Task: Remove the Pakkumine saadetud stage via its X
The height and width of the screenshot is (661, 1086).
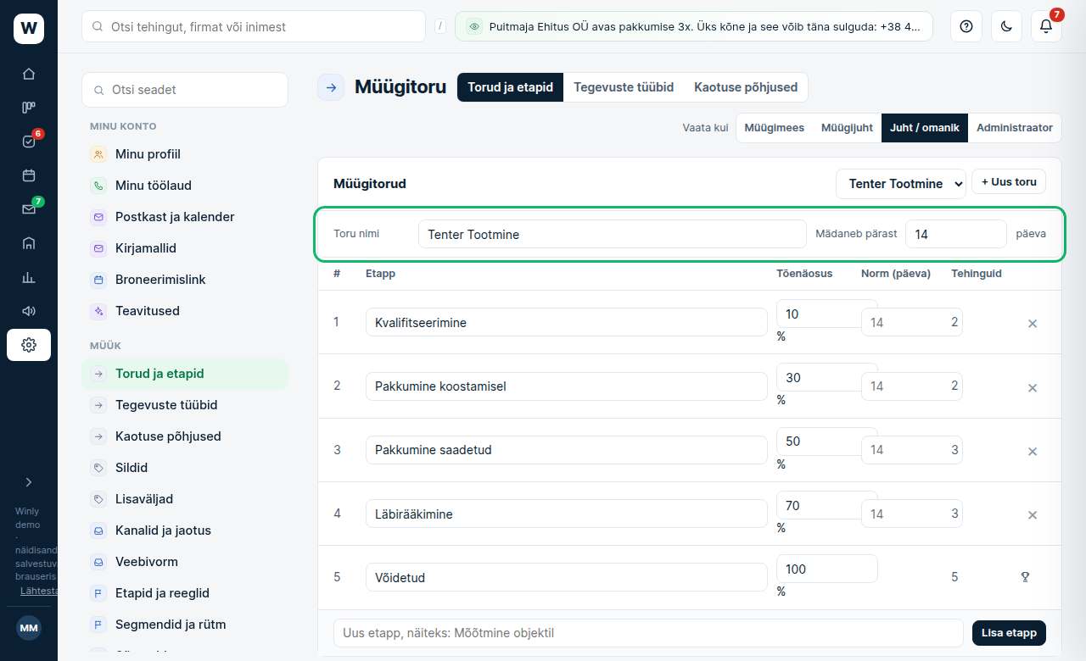Action: click(x=1033, y=451)
